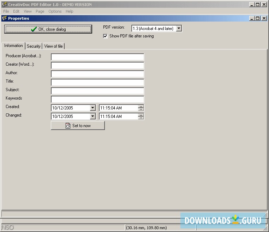This screenshot has width=269, height=232.
Task: Click the Set to now button
Action: [x=78, y=126]
